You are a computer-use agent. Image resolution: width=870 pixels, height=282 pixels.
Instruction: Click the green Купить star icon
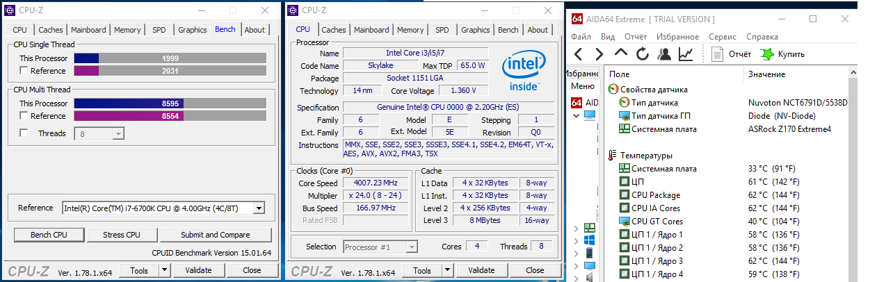click(x=766, y=53)
